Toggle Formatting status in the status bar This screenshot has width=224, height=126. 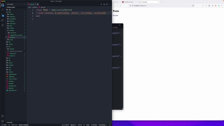point(103,125)
